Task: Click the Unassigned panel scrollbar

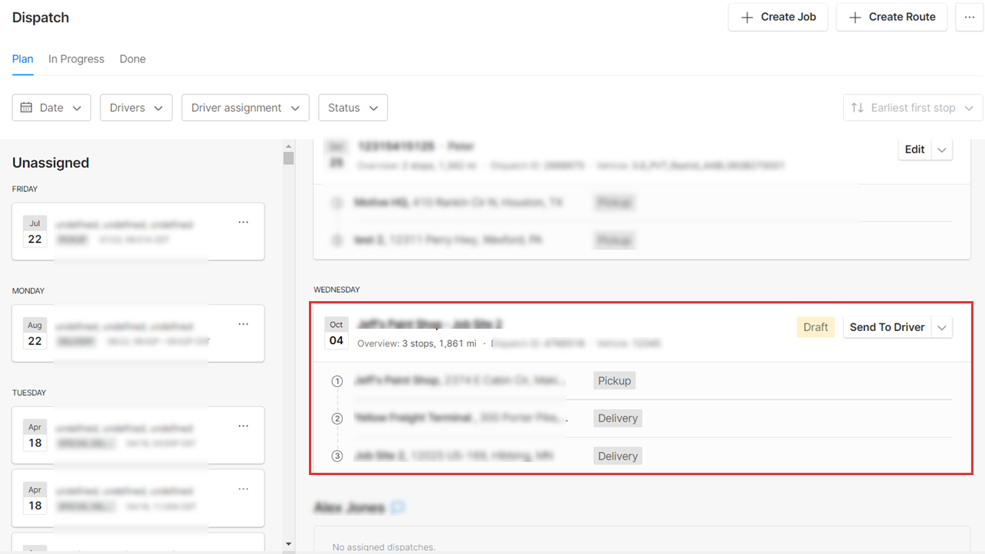Action: 288,159
